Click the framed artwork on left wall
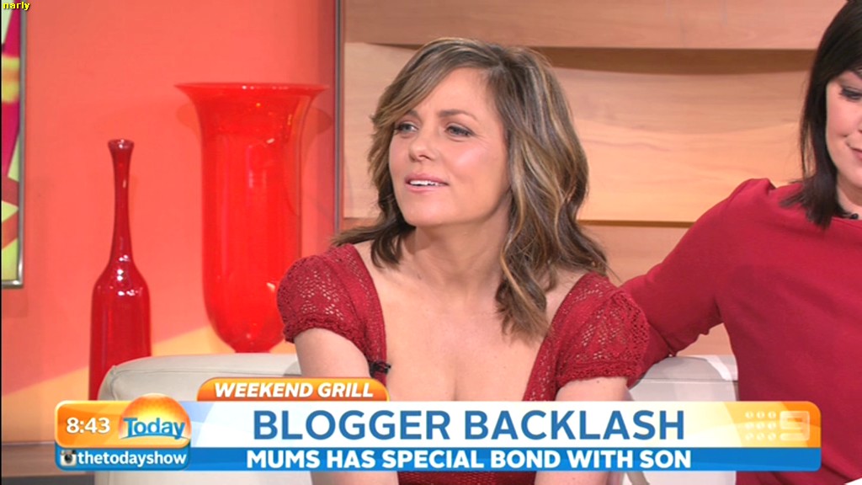Screen dimensions: 862x485 pos(12,144)
